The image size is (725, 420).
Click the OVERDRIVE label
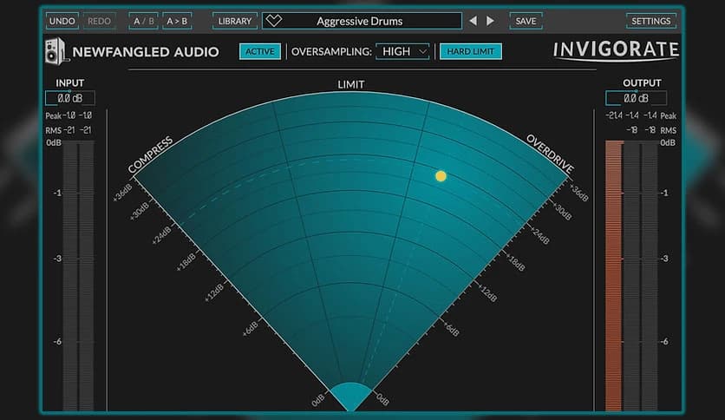(x=550, y=154)
